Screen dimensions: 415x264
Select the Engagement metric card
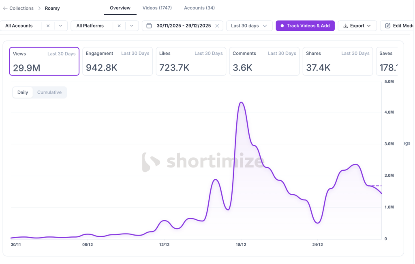[118, 61]
